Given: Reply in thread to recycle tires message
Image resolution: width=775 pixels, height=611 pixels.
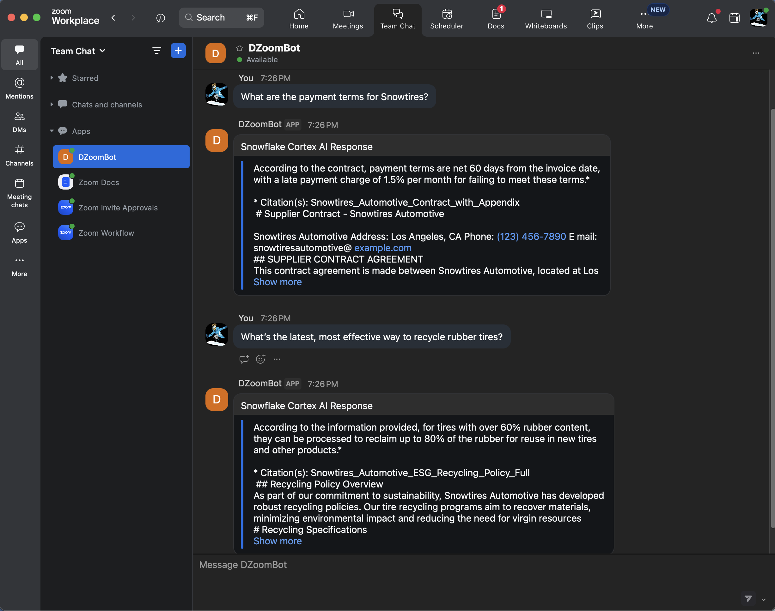Looking at the screenshot, I should (x=244, y=359).
